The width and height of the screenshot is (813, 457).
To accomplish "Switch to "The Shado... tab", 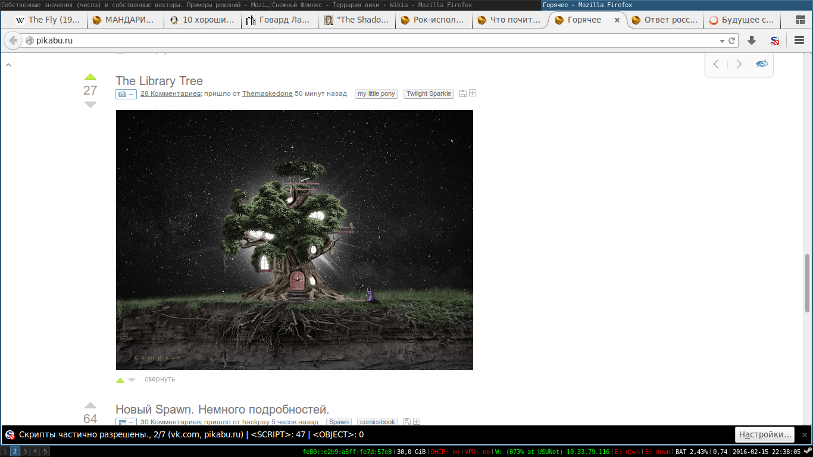I will (x=357, y=20).
